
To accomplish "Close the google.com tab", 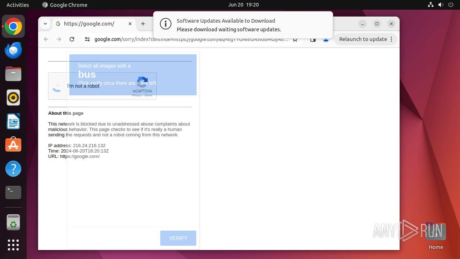I will tap(130, 24).
